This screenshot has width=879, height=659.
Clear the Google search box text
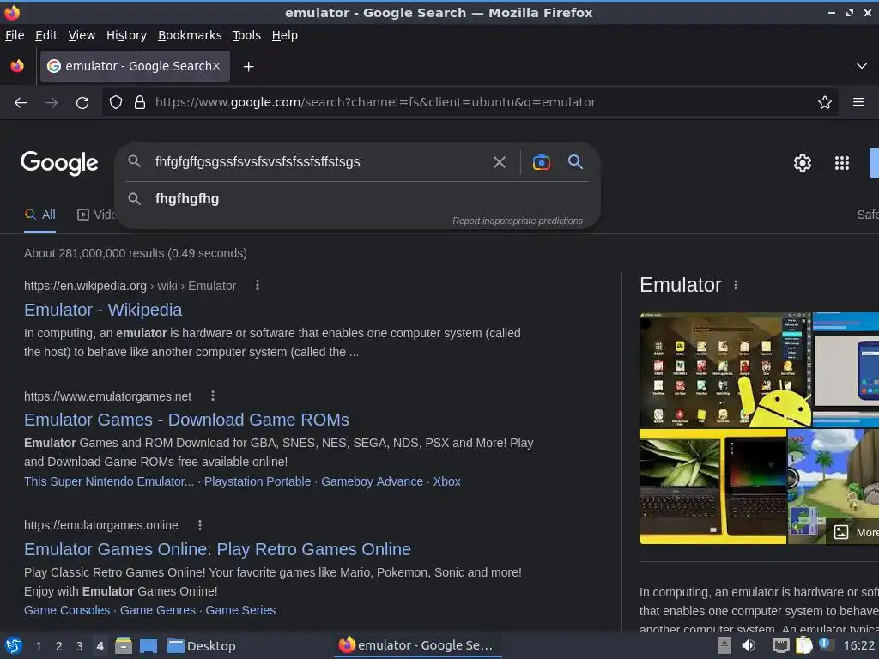[x=499, y=162]
